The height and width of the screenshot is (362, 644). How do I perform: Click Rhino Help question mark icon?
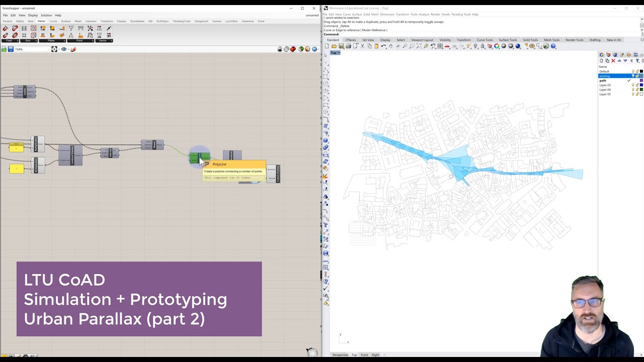click(553, 46)
